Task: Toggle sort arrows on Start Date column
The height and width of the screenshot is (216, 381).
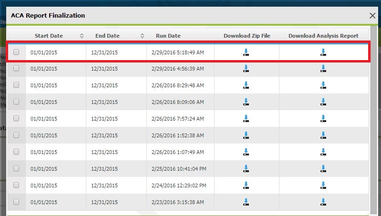Action: [x=82, y=36]
